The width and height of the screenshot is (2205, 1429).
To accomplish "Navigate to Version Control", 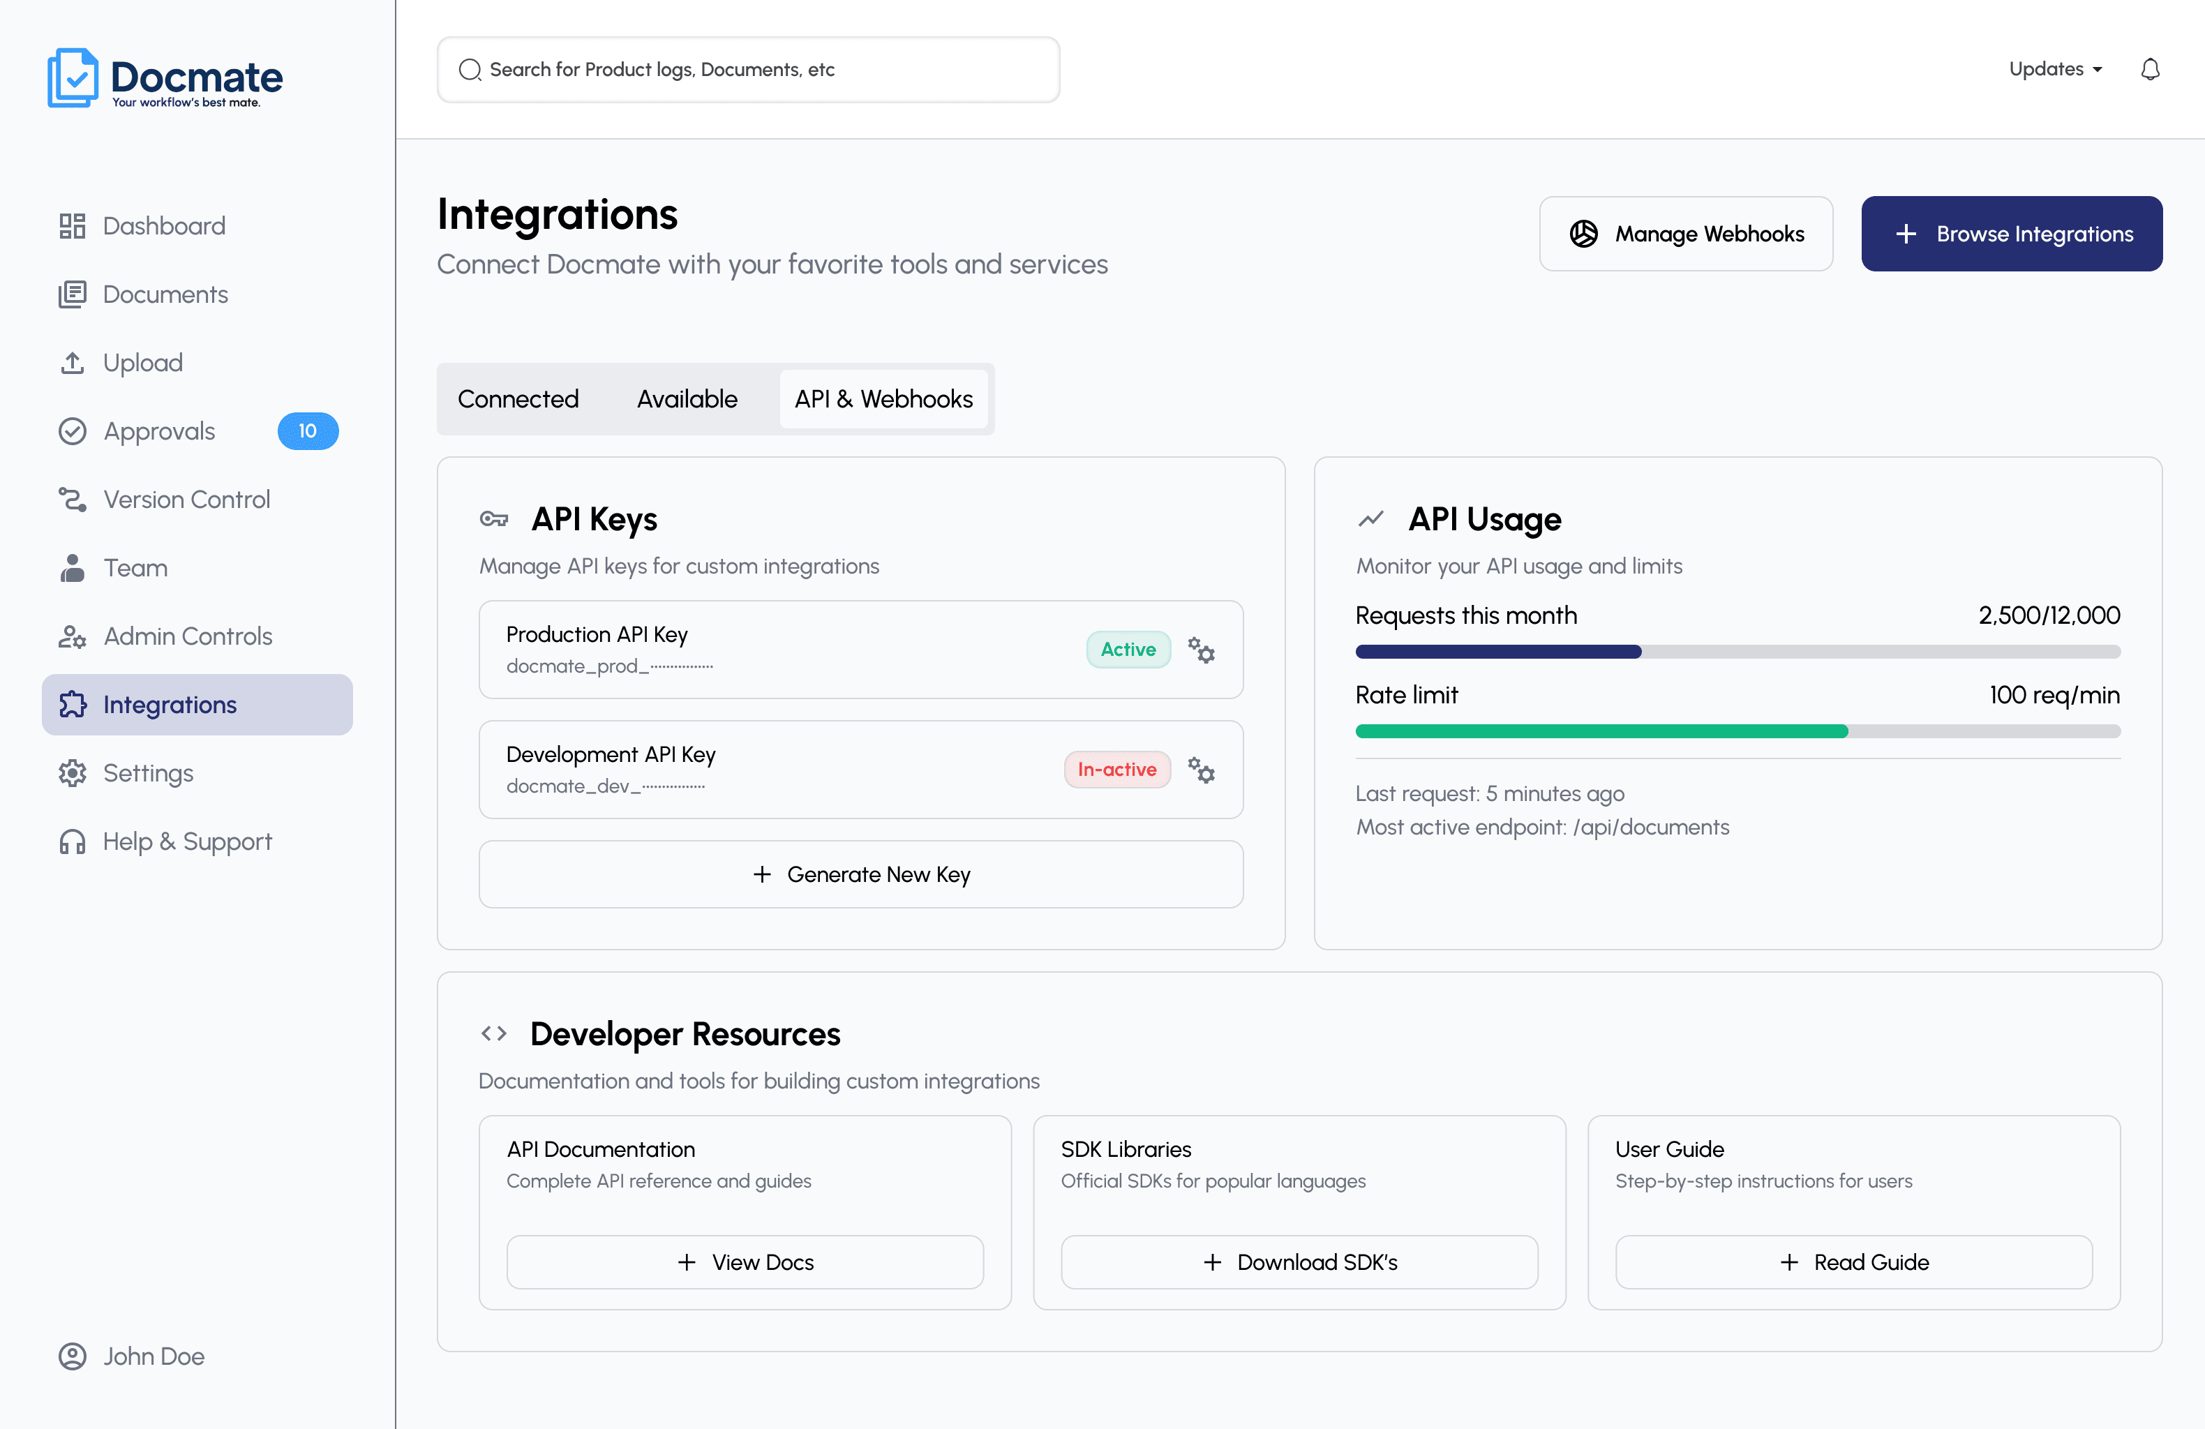I will click(x=197, y=500).
